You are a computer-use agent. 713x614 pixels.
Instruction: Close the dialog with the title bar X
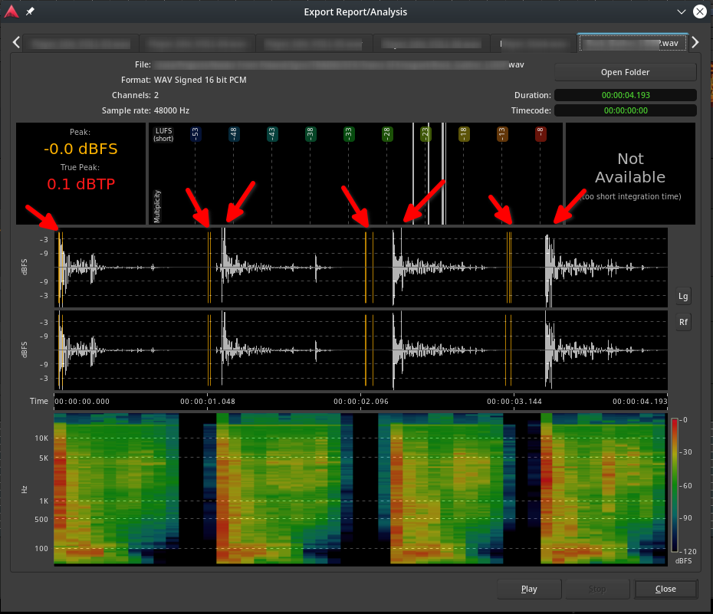point(699,11)
